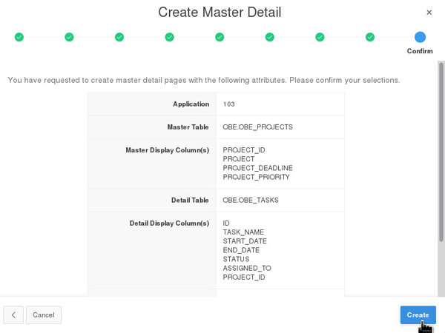Select the Application value 103
Viewport: 445px width, 333px height.
click(x=228, y=104)
